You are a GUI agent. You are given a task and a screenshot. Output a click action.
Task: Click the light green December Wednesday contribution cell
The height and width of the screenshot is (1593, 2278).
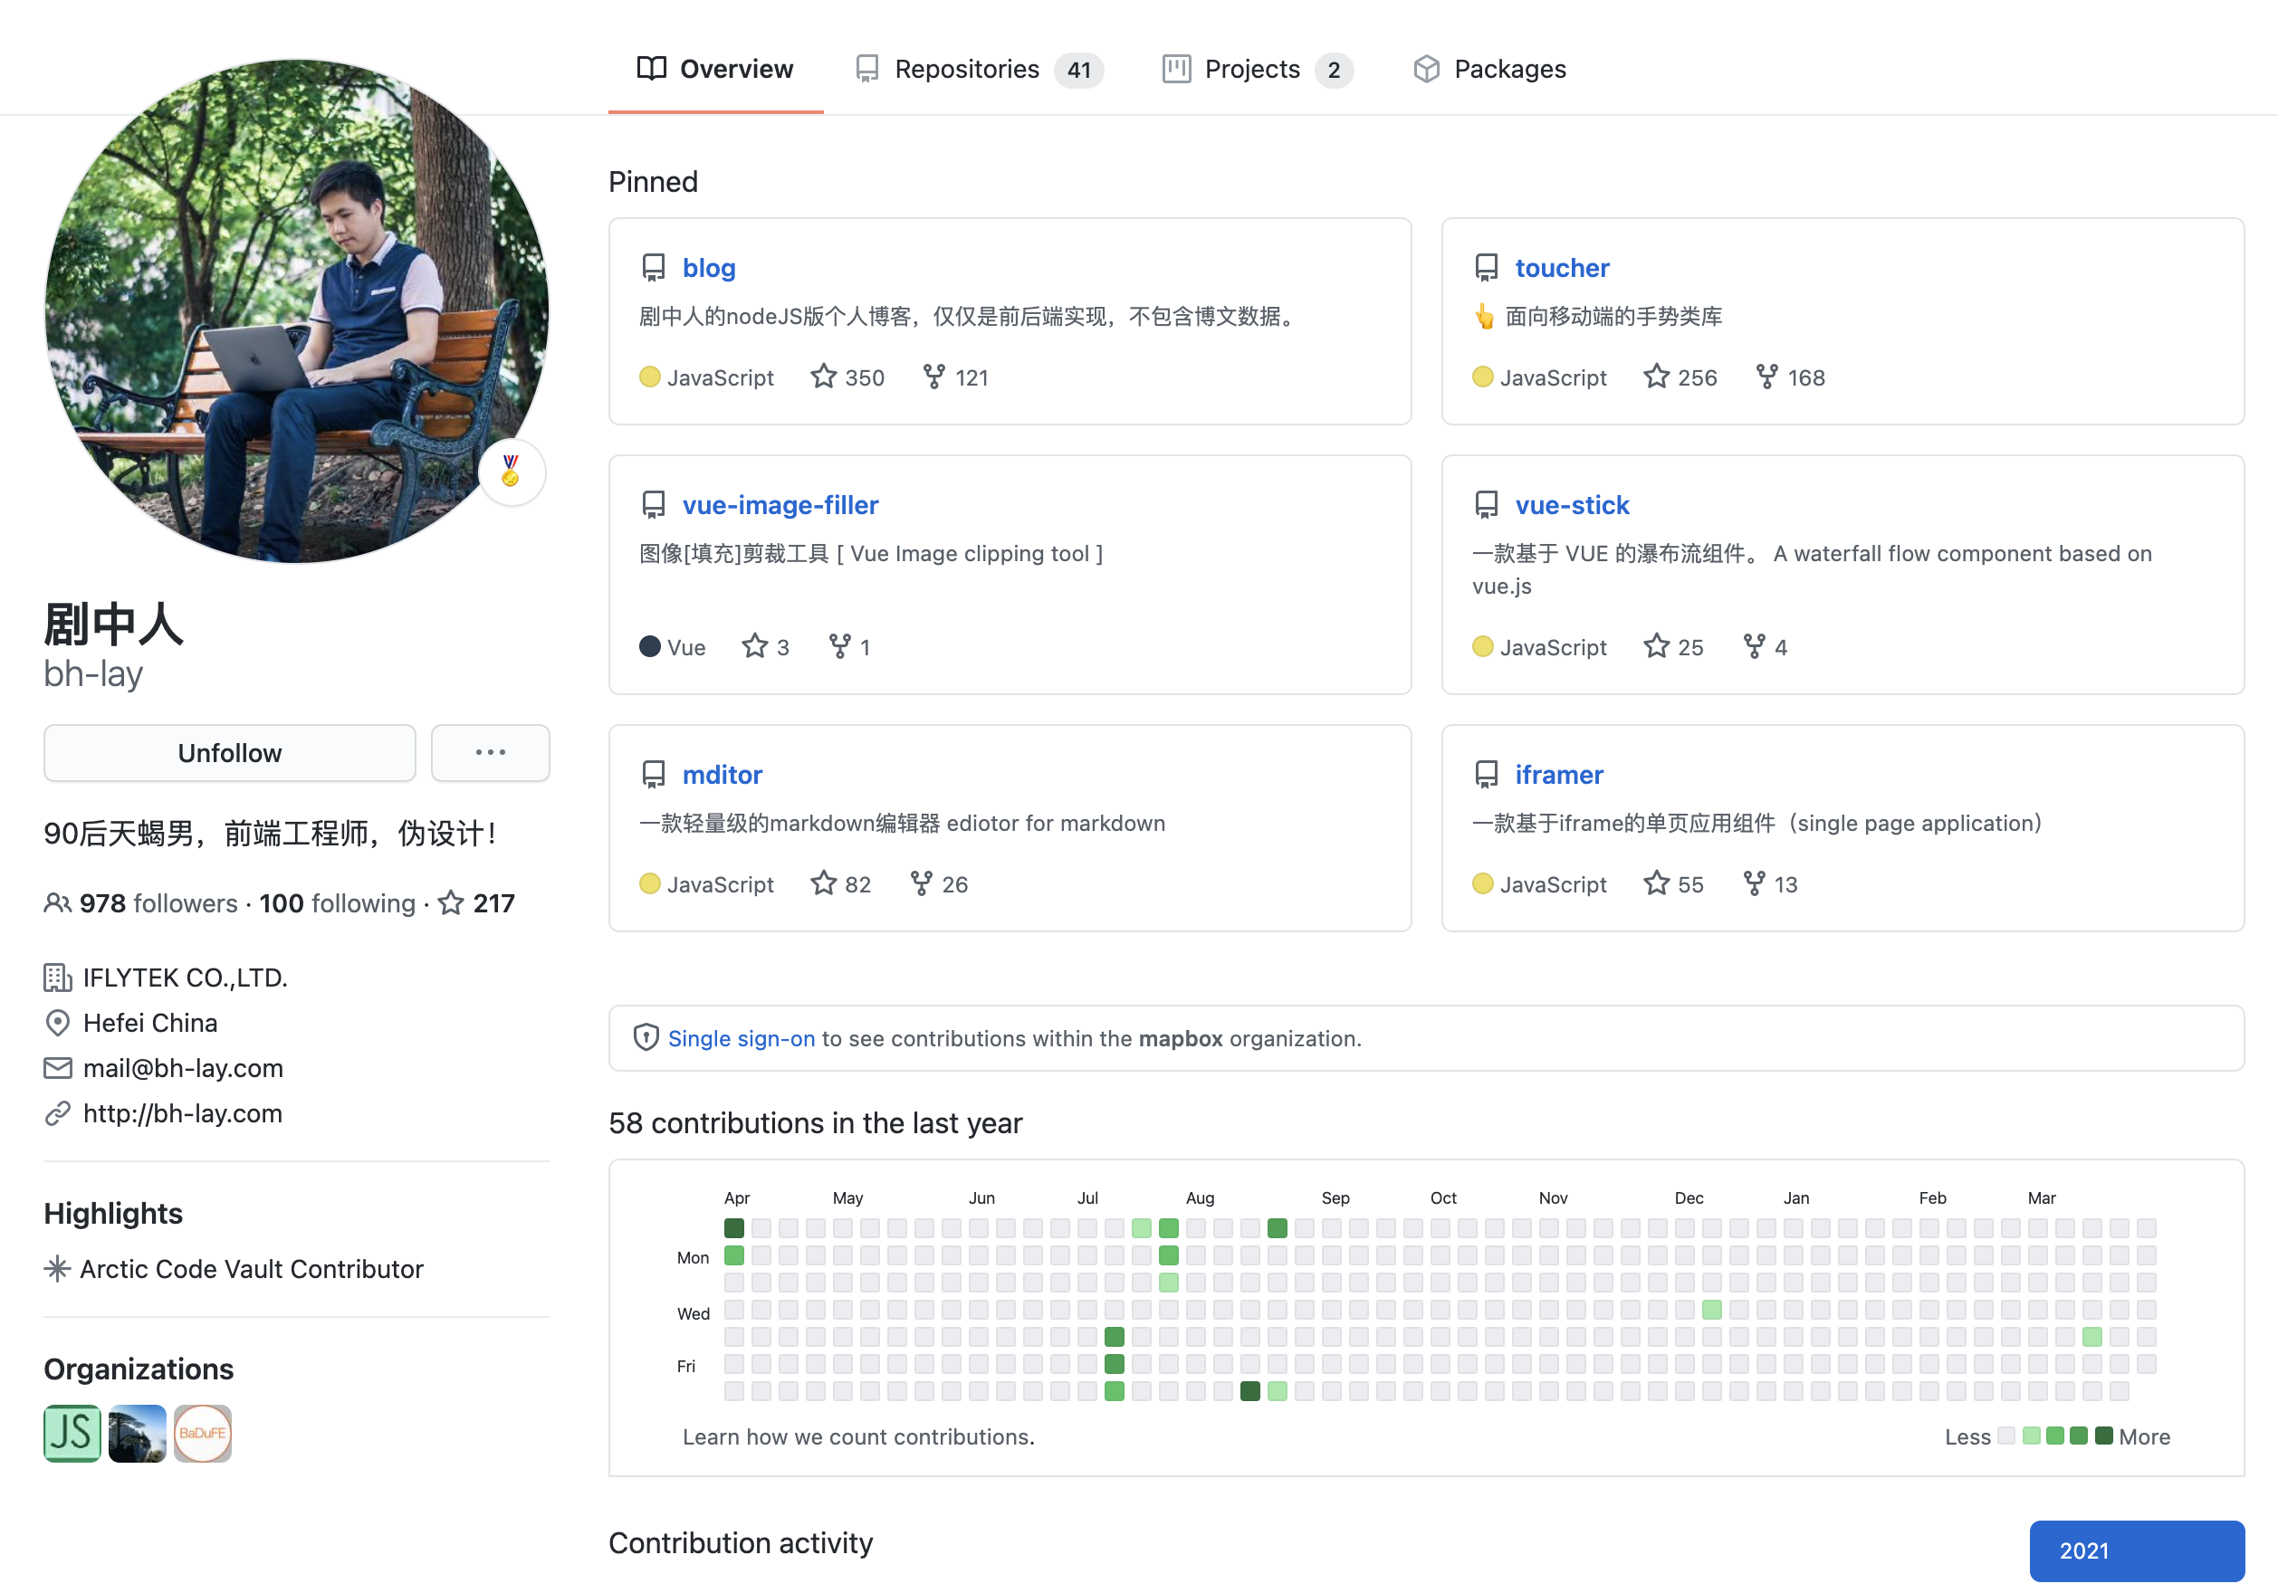1711,1310
